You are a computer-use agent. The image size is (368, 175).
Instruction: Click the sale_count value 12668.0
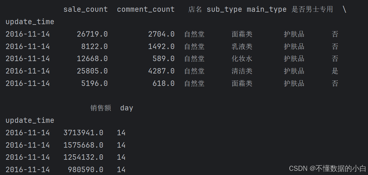92,59
